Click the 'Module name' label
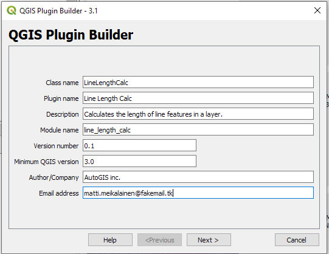Viewport: 329px width, 254px height. tap(60, 130)
